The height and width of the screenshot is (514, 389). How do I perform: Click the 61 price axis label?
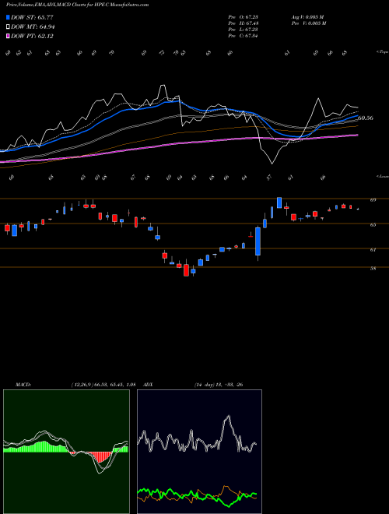[x=373, y=250]
